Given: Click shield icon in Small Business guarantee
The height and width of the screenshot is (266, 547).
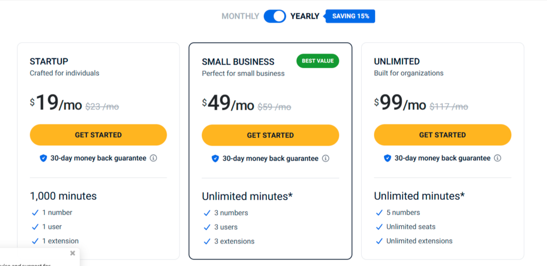Looking at the screenshot, I should [x=215, y=159].
